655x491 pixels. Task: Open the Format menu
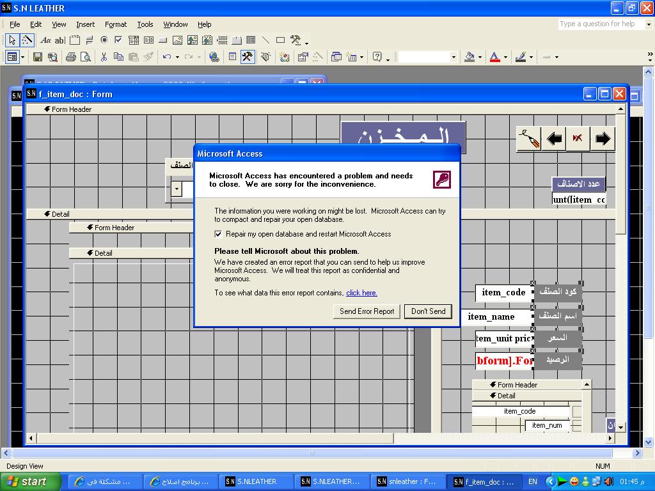pos(116,24)
